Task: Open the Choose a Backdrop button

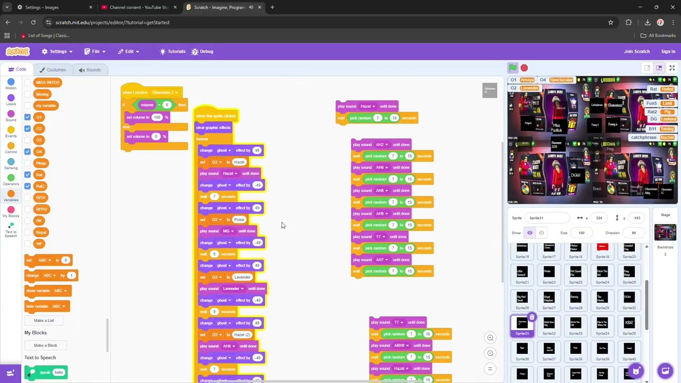Action: click(x=665, y=370)
